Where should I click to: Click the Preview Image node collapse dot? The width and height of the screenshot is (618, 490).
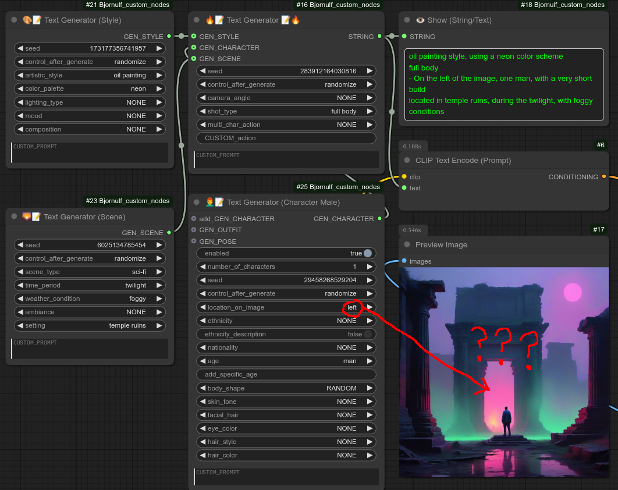[407, 245]
